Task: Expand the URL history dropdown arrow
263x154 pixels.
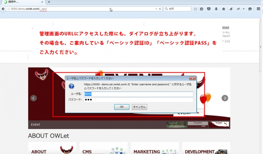Action: click(x=156, y=9)
